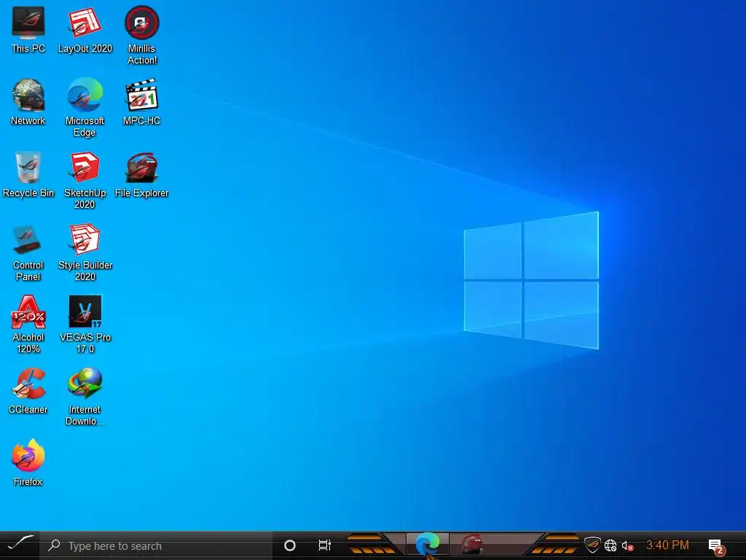Select the Microsoft Edge desktop shortcut
This screenshot has width=746, height=560.
tap(85, 108)
